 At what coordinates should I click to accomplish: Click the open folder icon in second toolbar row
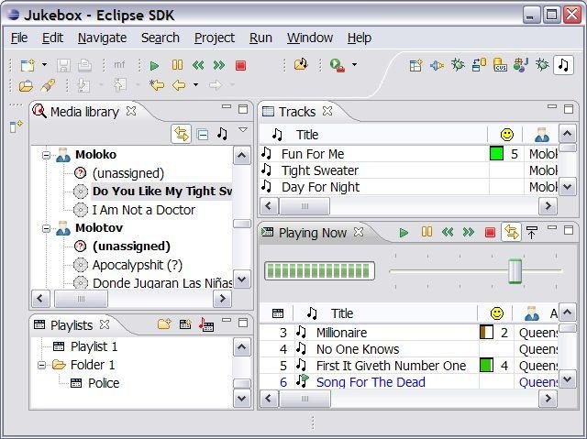click(26, 85)
